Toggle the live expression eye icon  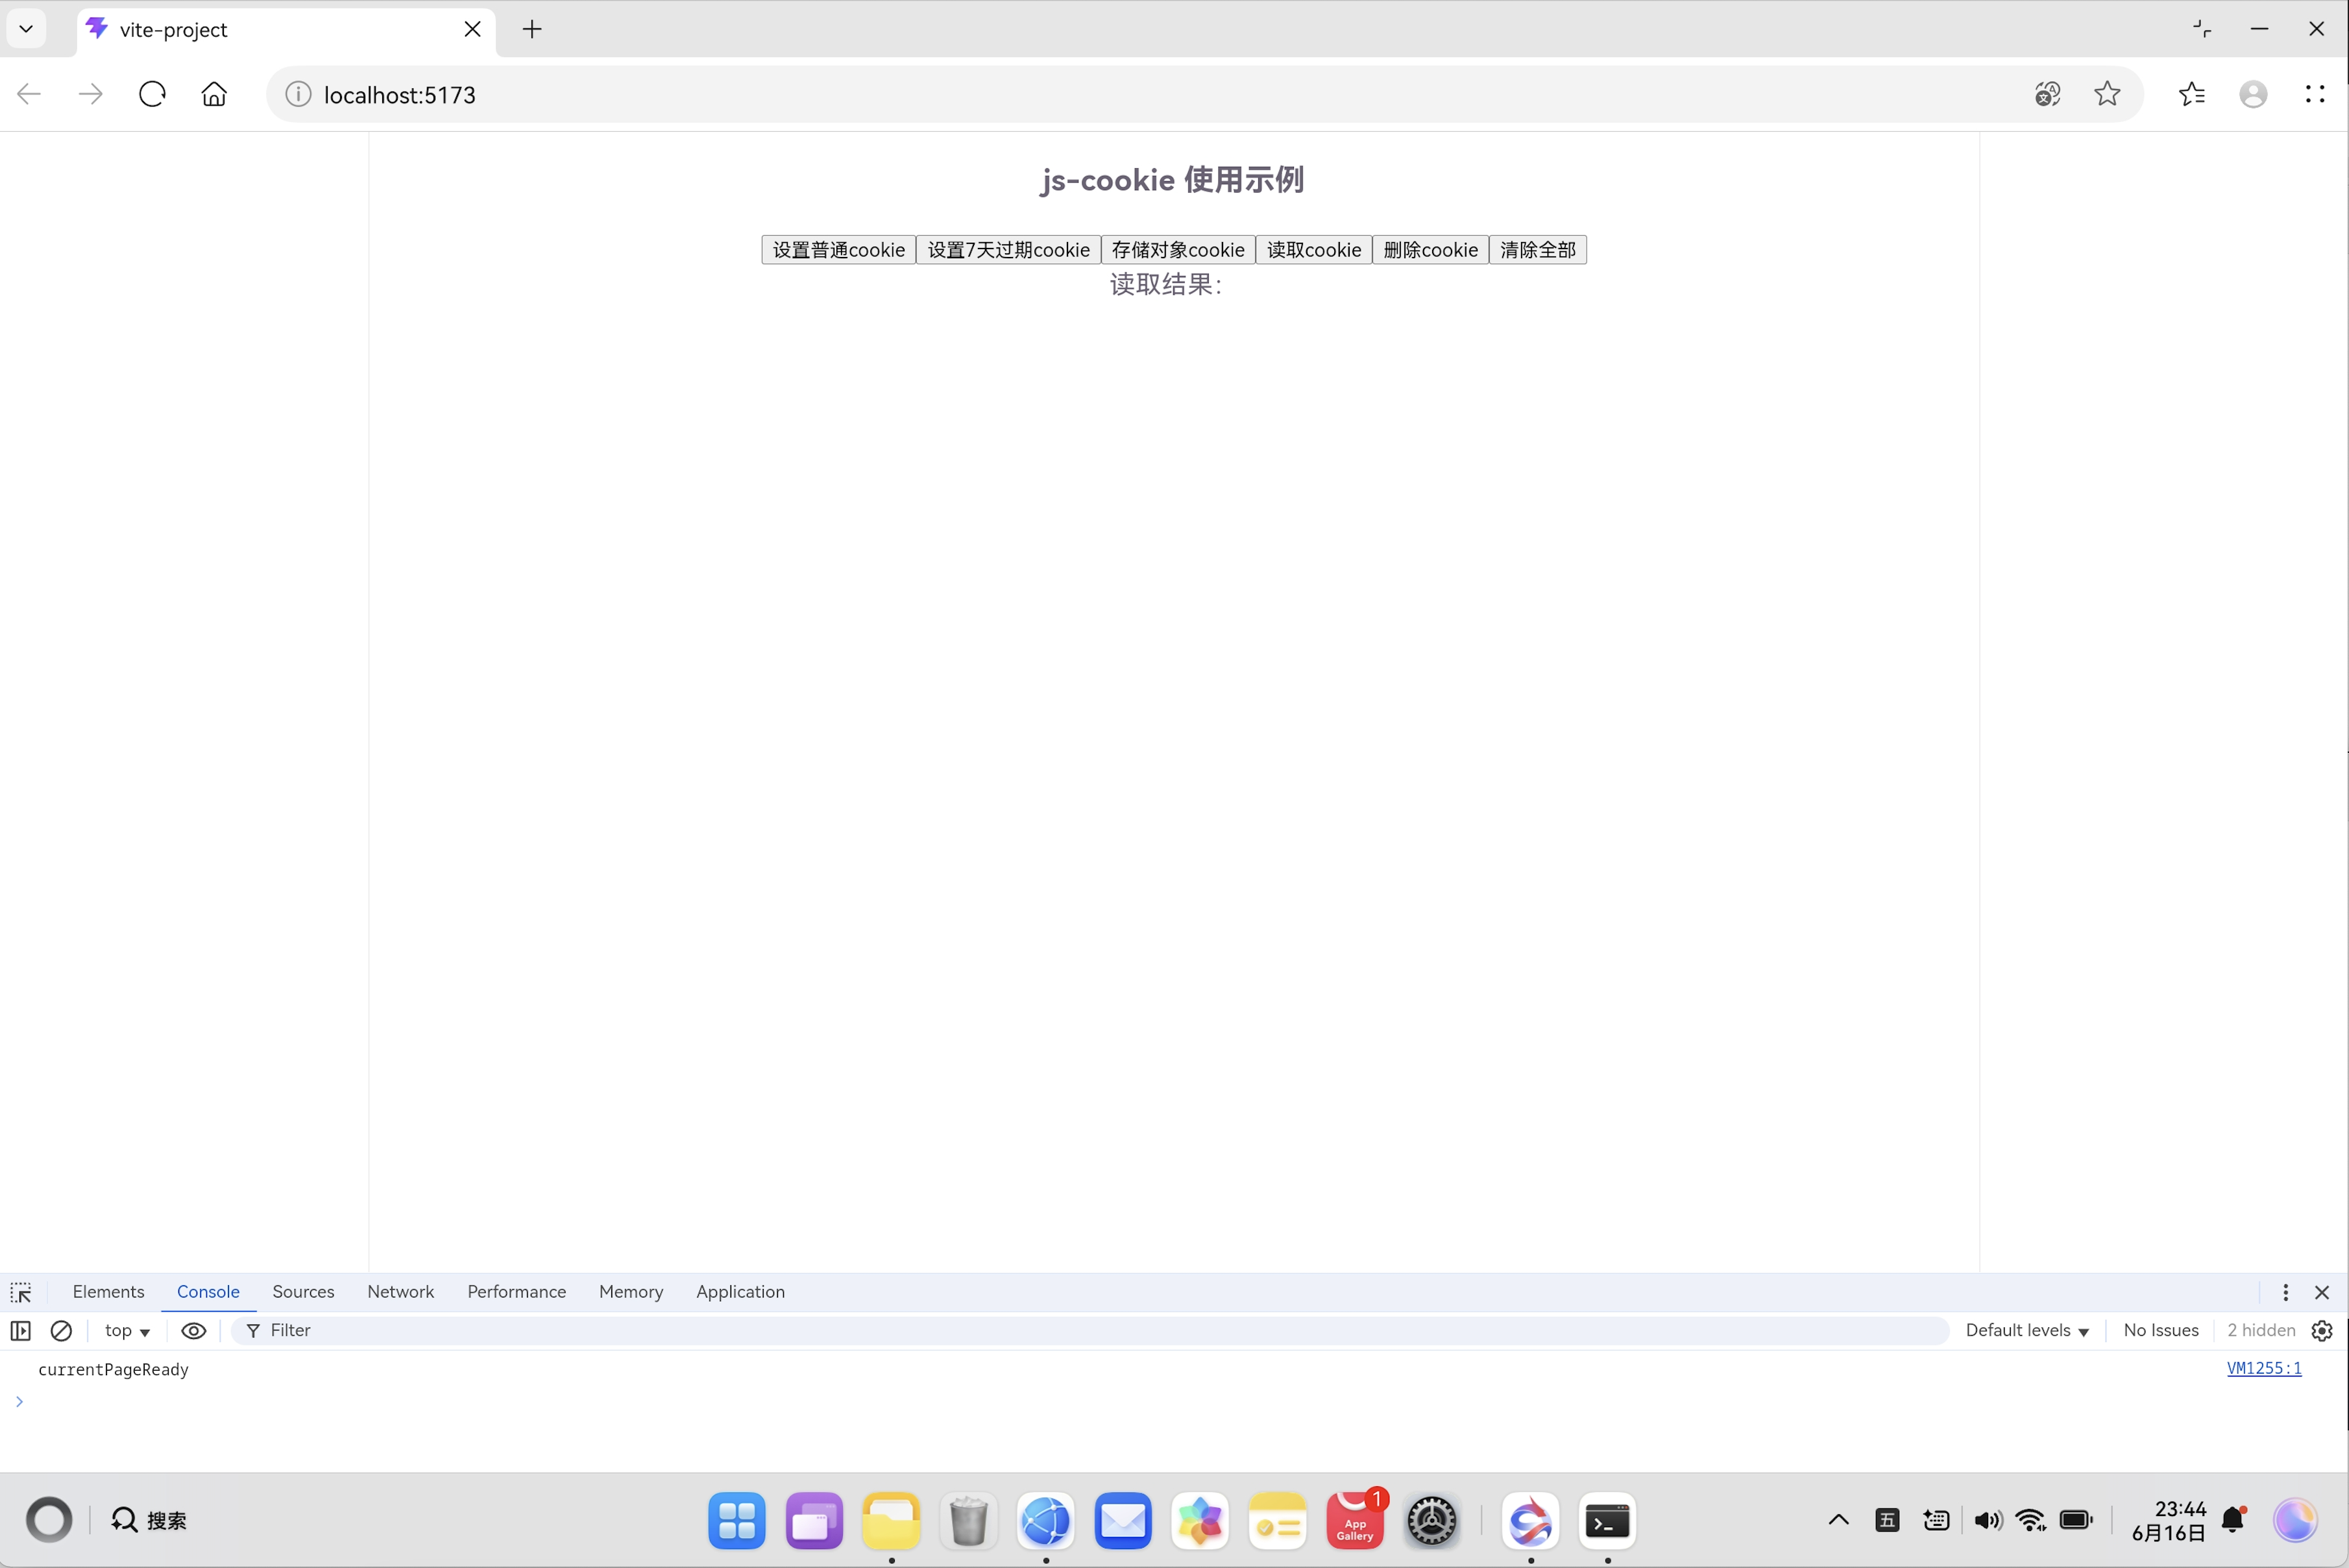coord(194,1330)
